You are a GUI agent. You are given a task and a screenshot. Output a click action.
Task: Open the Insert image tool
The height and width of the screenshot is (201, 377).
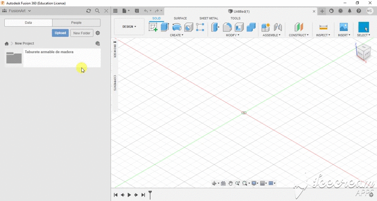pyautogui.click(x=344, y=27)
